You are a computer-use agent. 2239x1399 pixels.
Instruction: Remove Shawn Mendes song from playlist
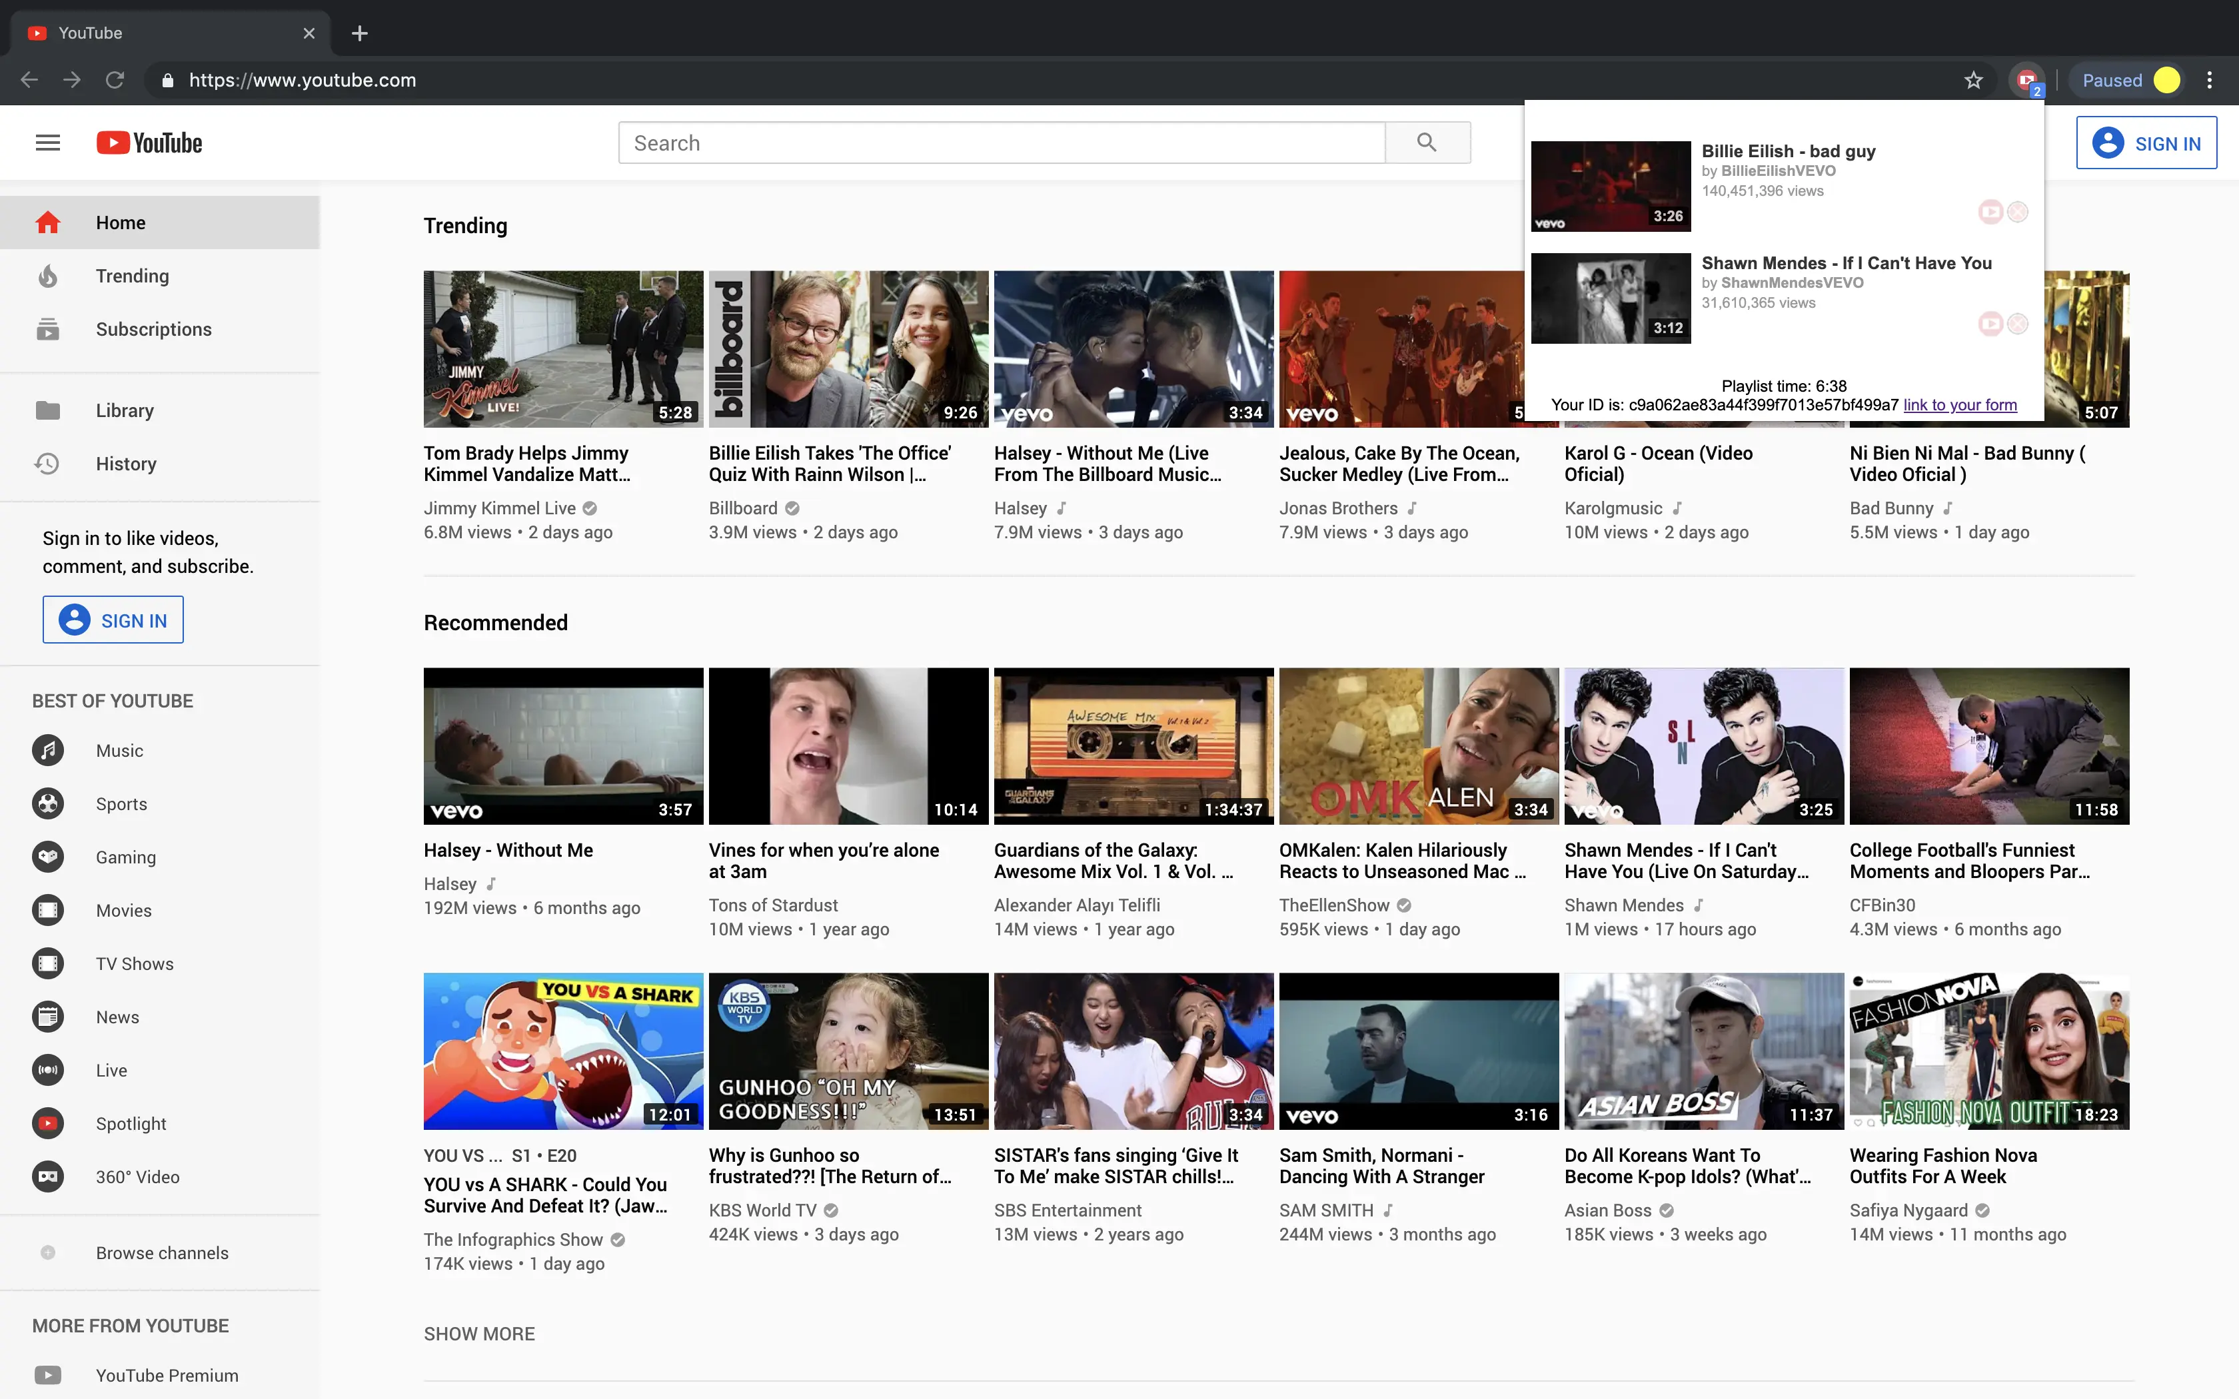pyautogui.click(x=2018, y=324)
